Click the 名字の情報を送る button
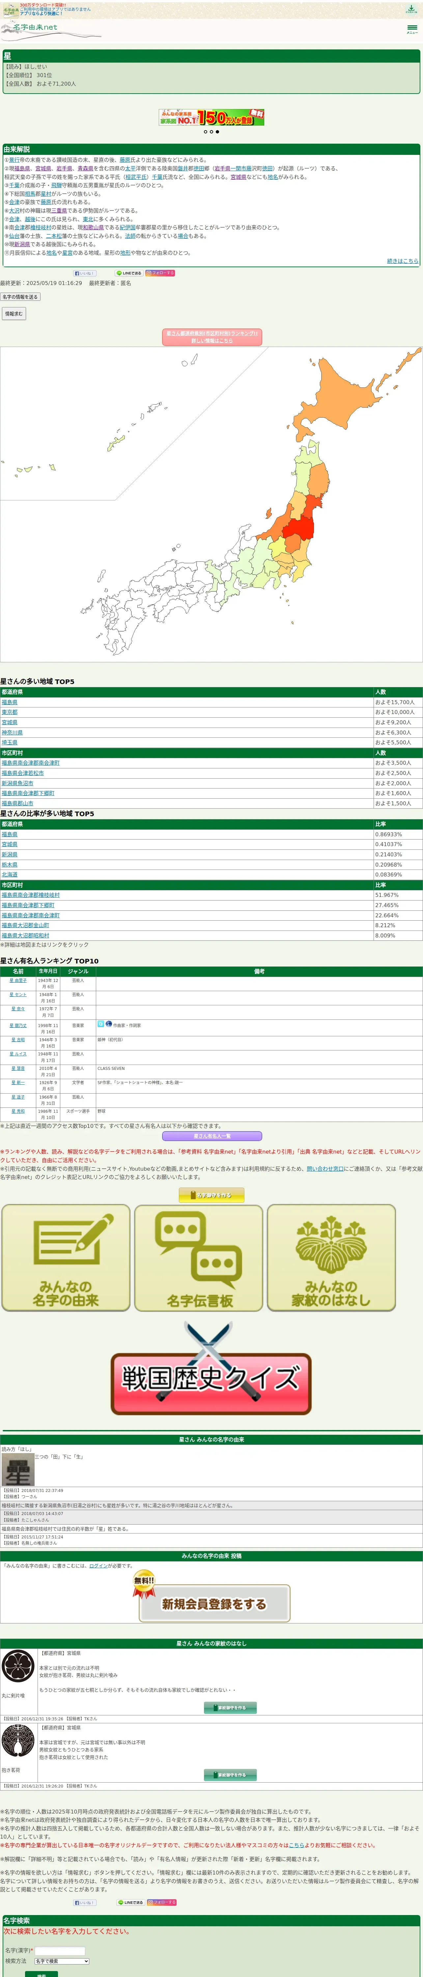 tap(20, 297)
